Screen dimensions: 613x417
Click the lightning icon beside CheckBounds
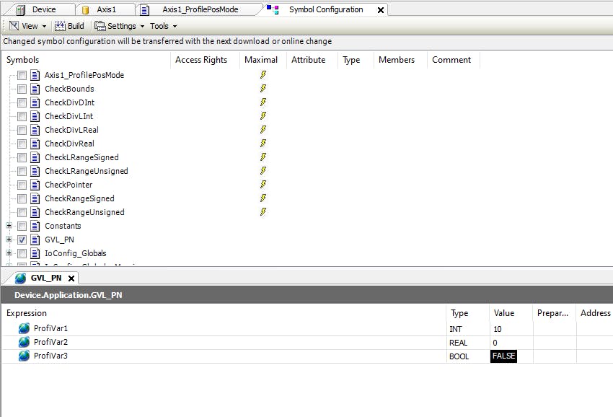click(x=263, y=89)
